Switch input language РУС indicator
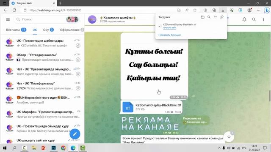 [244, 148]
